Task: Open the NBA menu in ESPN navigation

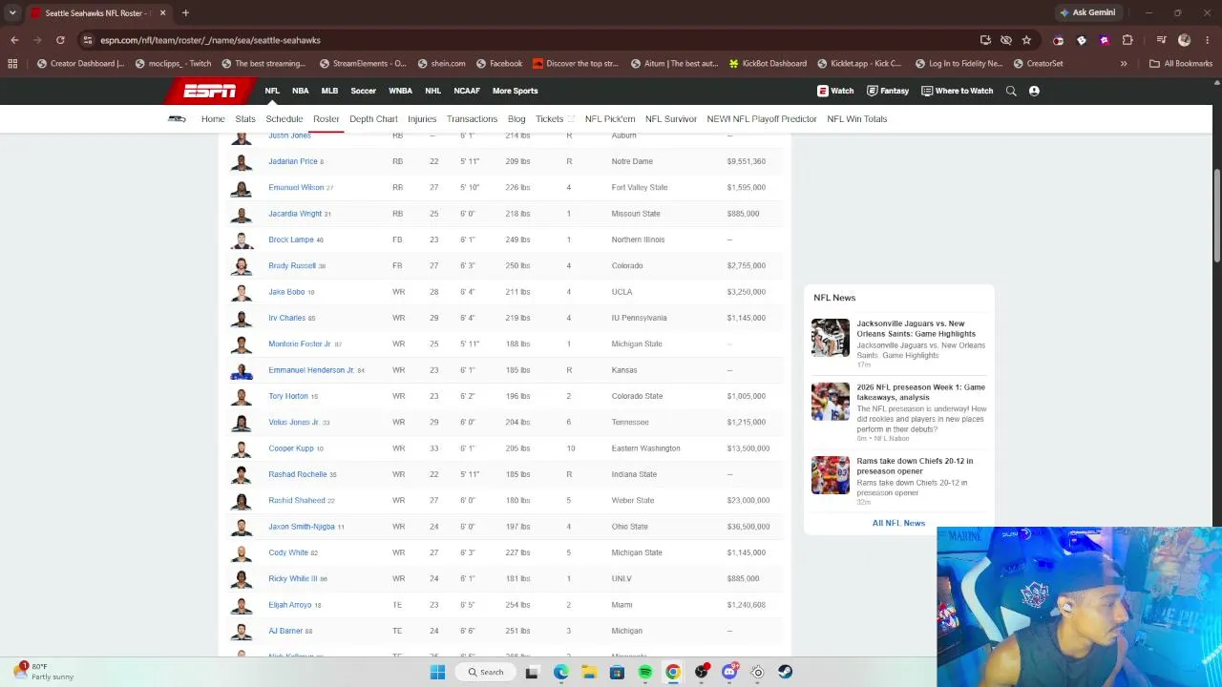Action: 300,91
